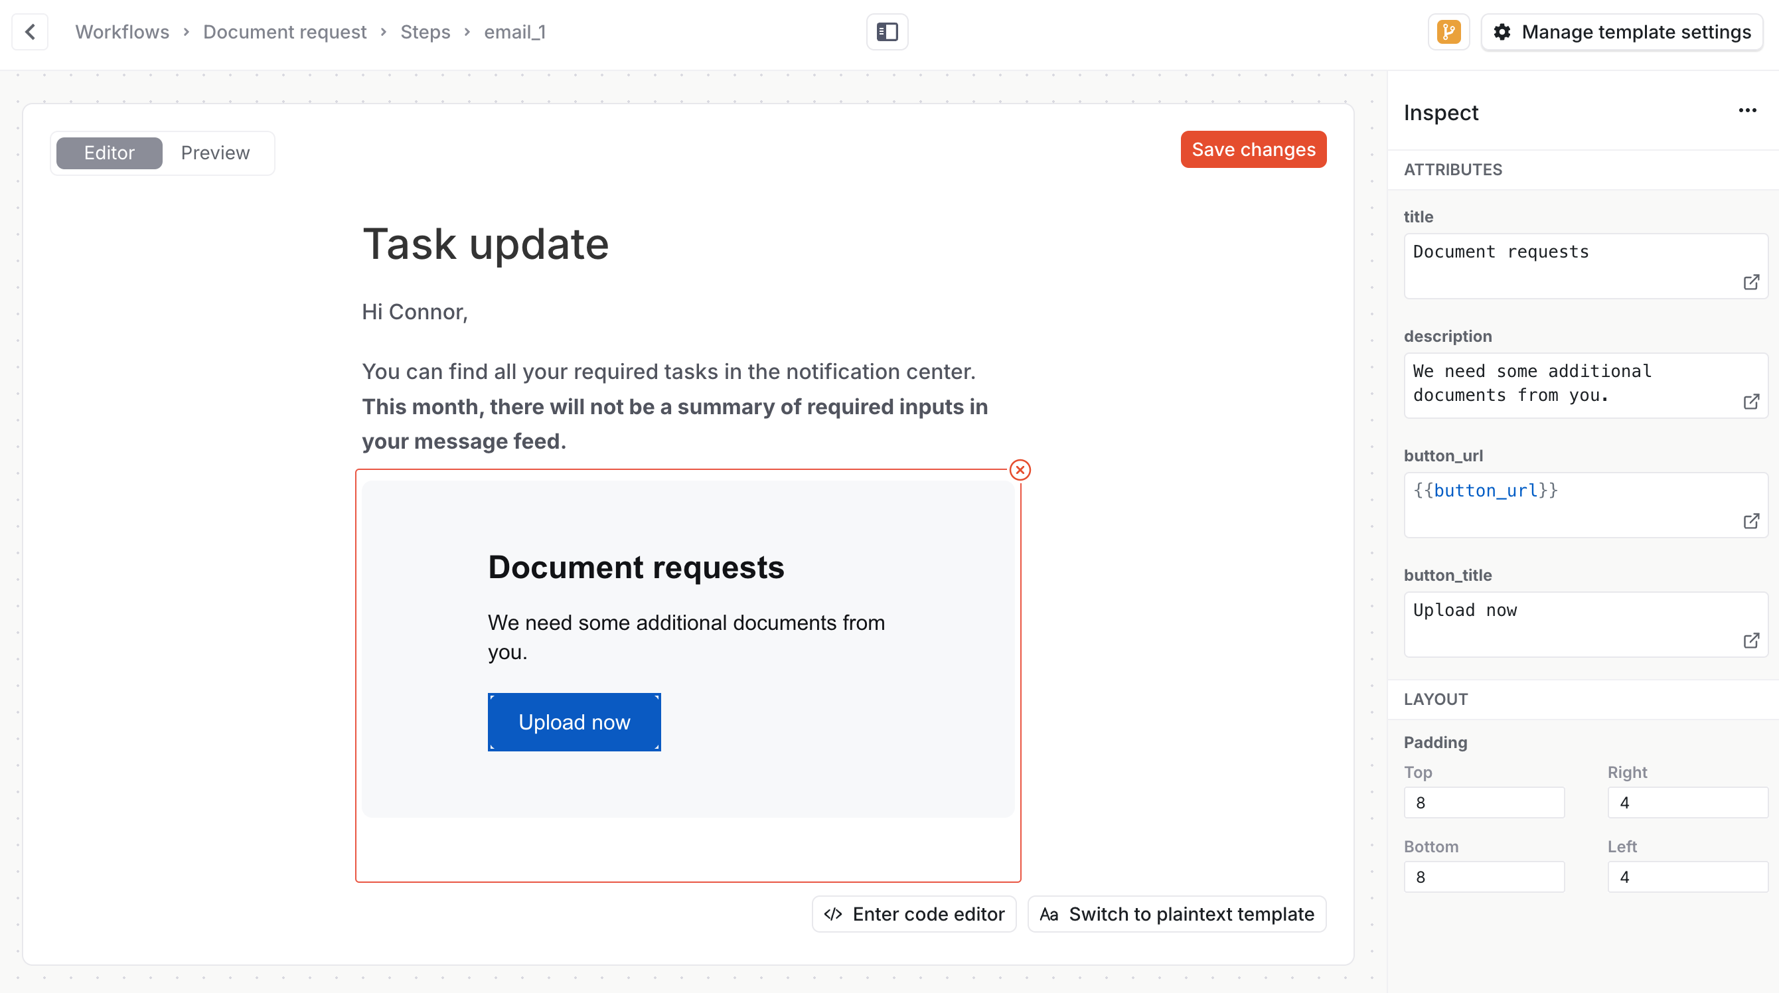Click Save changes button
The width and height of the screenshot is (1779, 993).
click(1254, 149)
